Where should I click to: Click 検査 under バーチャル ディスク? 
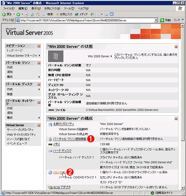[10, 94]
